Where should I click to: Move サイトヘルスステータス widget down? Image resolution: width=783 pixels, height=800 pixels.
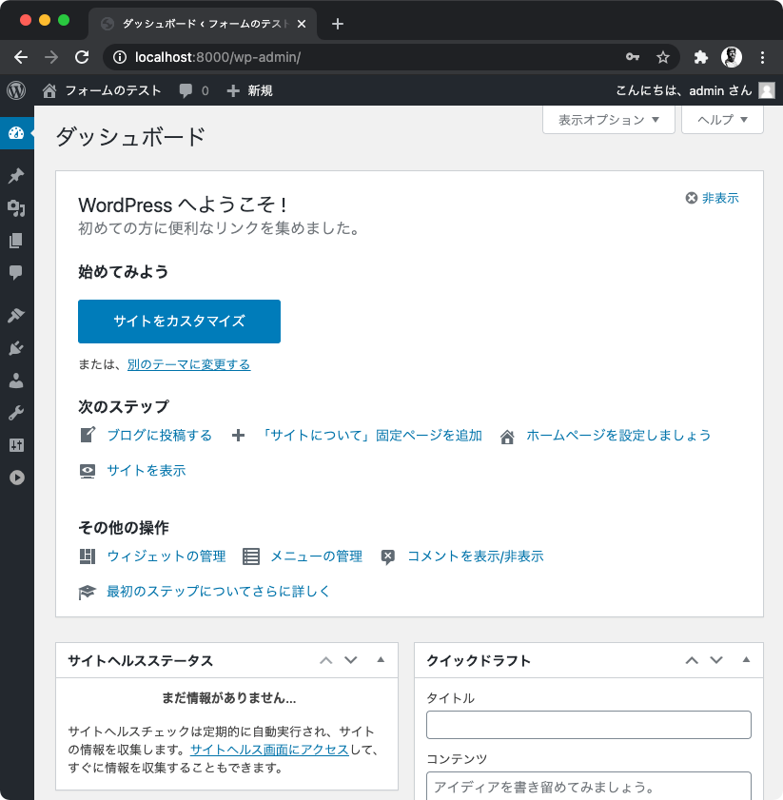point(351,660)
